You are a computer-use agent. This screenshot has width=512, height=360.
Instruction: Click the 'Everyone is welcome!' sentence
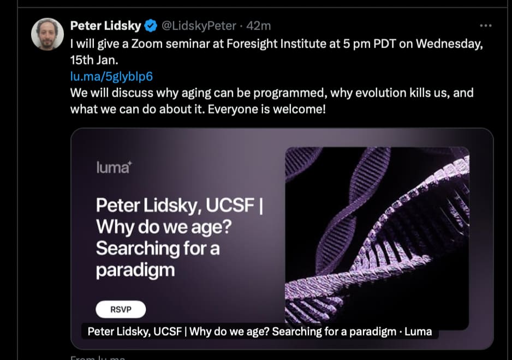(267, 109)
